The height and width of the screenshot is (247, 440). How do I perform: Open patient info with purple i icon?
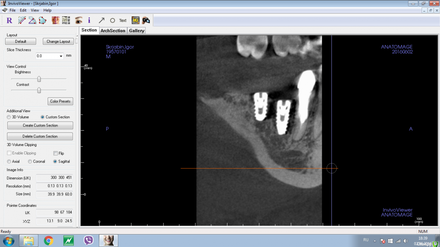click(x=89, y=20)
